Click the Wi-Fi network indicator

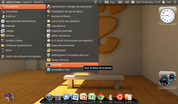tap(95, 2)
